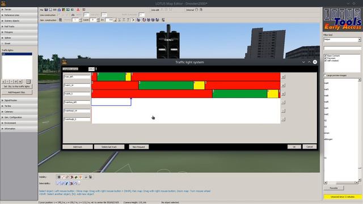Toggle the Base Content checkbox

click(326, 56)
